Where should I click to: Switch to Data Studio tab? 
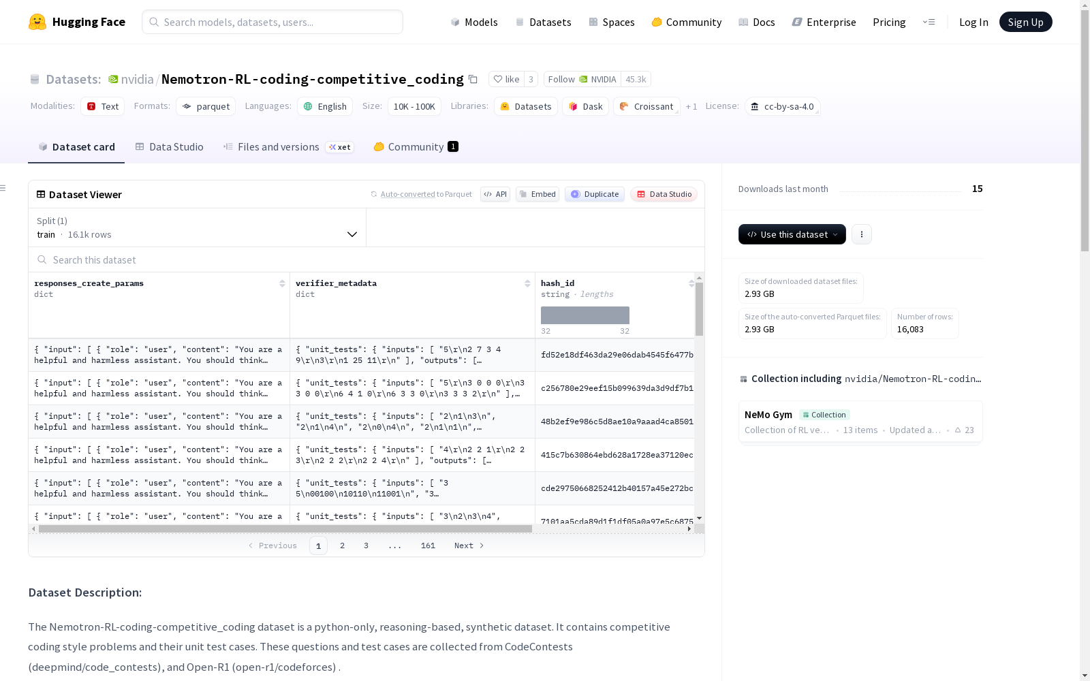pos(169,147)
